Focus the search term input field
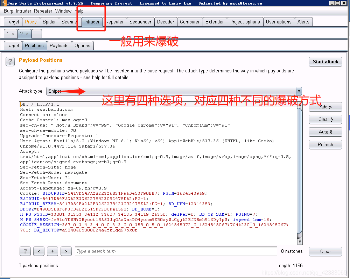The image size is (350, 279). pyautogui.click(x=176, y=251)
